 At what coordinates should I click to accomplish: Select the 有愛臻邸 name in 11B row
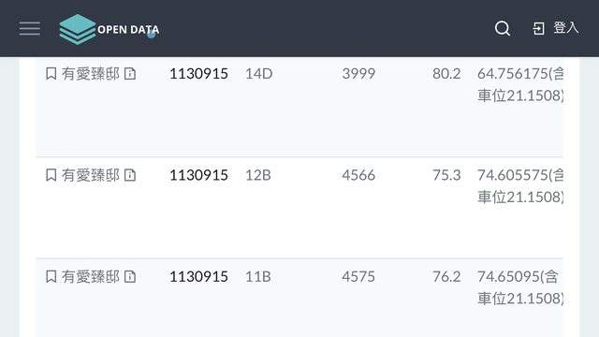point(91,276)
